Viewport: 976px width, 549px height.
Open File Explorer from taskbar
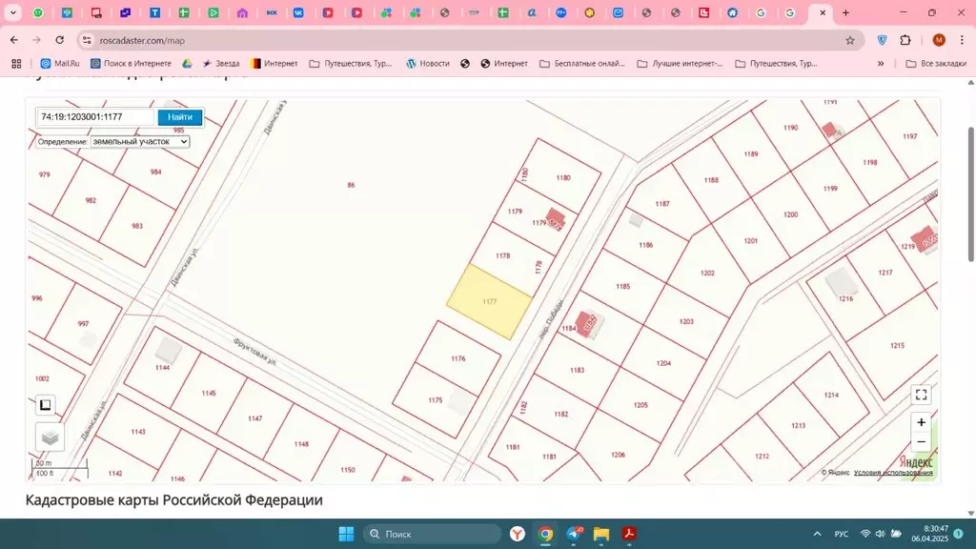(x=601, y=534)
